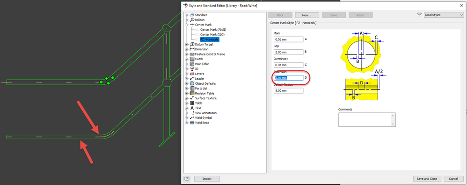Click the Weld Bead icon
The height and width of the screenshot is (185, 467).
click(192, 123)
